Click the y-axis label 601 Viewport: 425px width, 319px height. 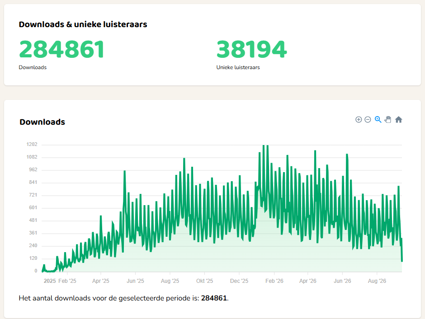[x=33, y=208]
